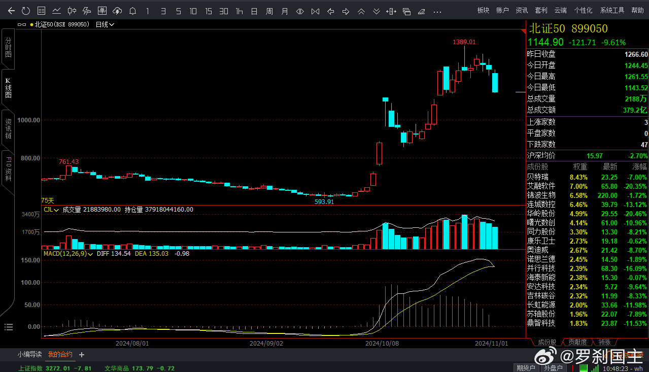
Task: Open the CJL indicator dropdown
Action: (x=51, y=209)
